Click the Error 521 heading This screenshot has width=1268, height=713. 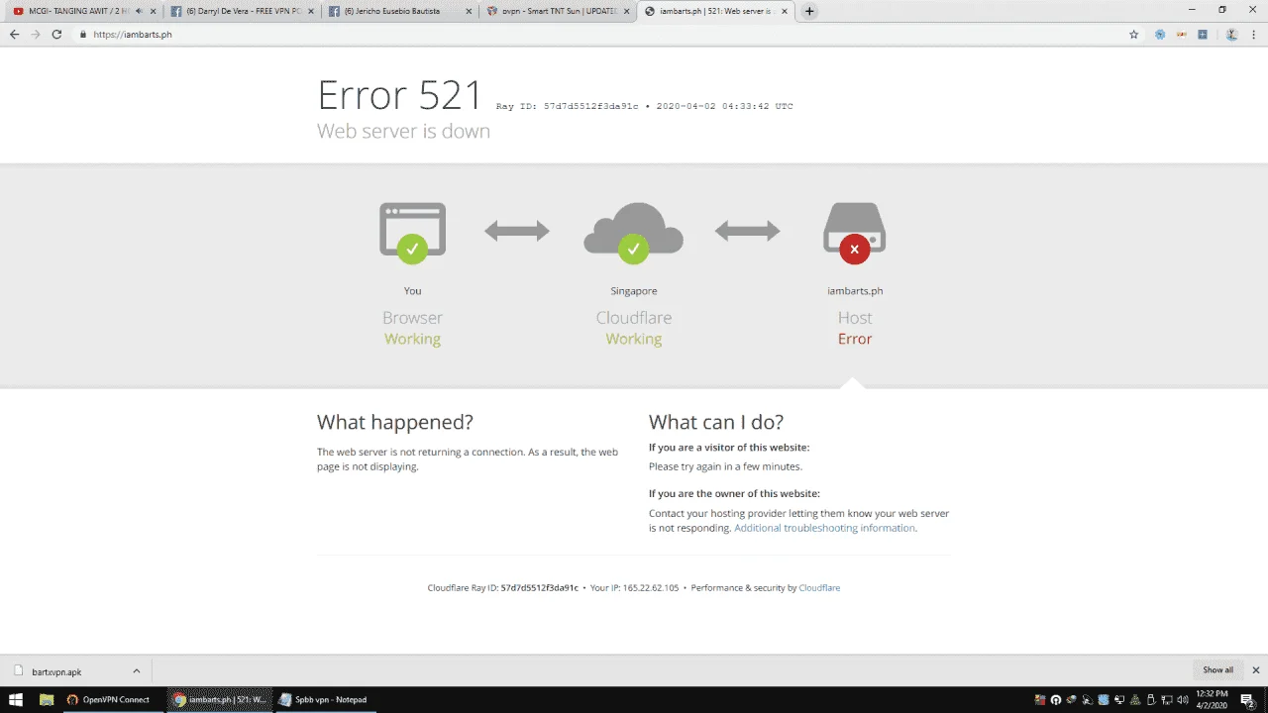coord(399,95)
